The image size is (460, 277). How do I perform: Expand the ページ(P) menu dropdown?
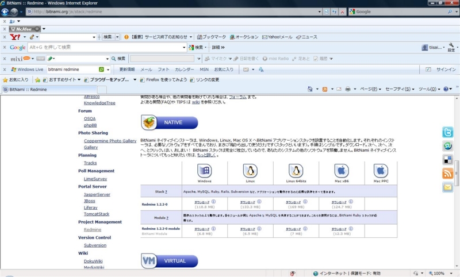tap(380, 90)
